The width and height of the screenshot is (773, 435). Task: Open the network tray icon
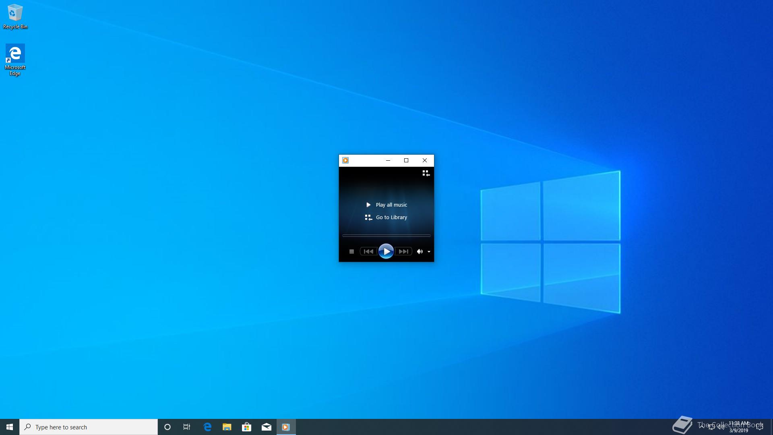pos(711,427)
